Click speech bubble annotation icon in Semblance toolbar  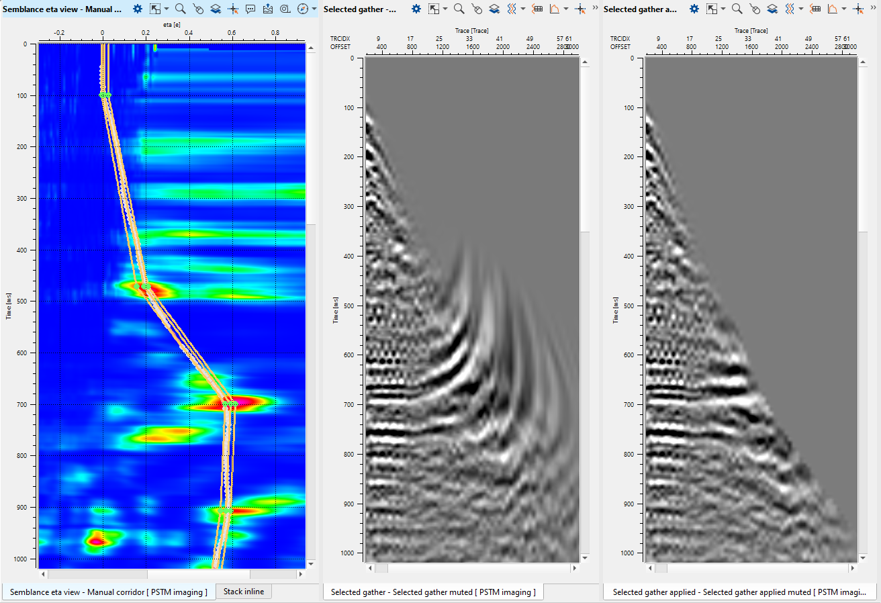point(250,9)
